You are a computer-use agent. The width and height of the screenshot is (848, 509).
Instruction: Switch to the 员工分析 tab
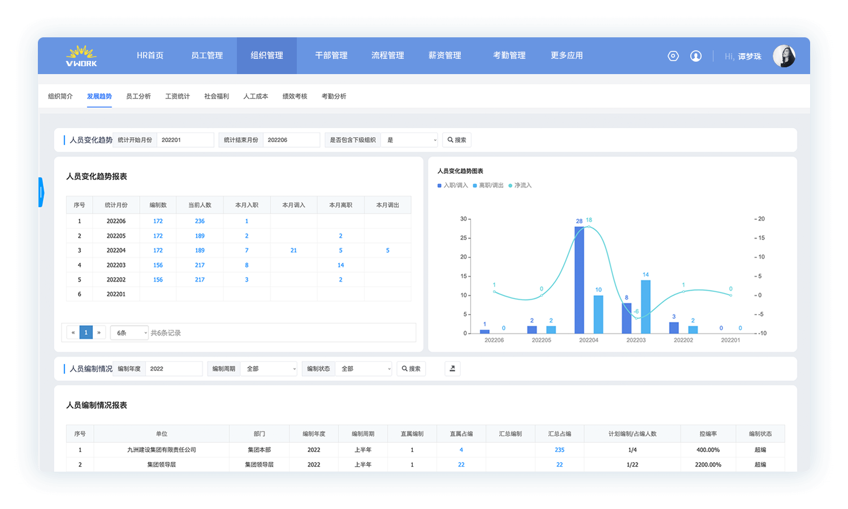pyautogui.click(x=139, y=96)
